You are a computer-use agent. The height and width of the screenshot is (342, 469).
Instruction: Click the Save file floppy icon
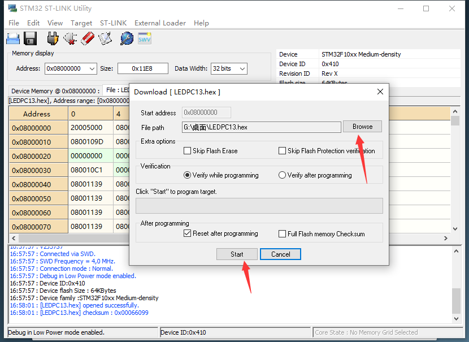[30, 38]
